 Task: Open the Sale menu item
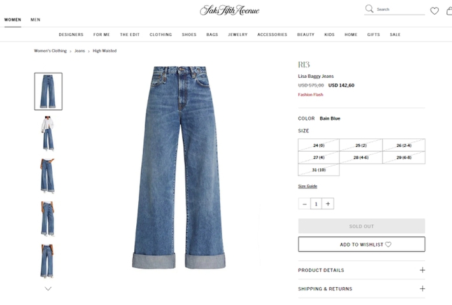[395, 34]
